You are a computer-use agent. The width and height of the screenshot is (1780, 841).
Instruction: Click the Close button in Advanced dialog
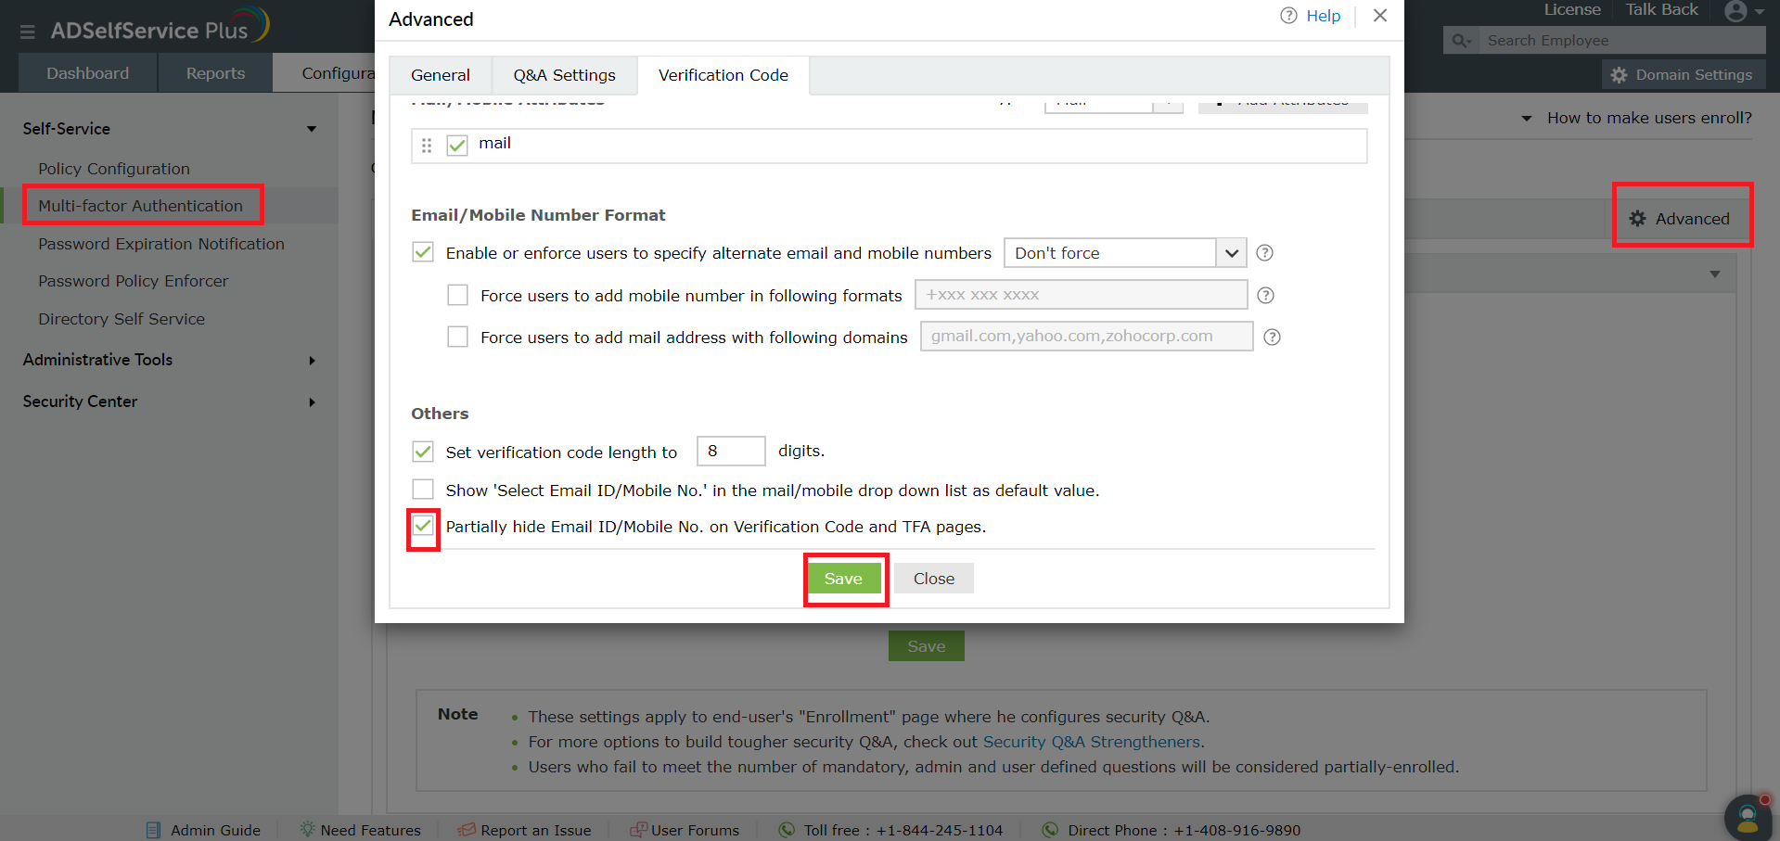click(934, 579)
